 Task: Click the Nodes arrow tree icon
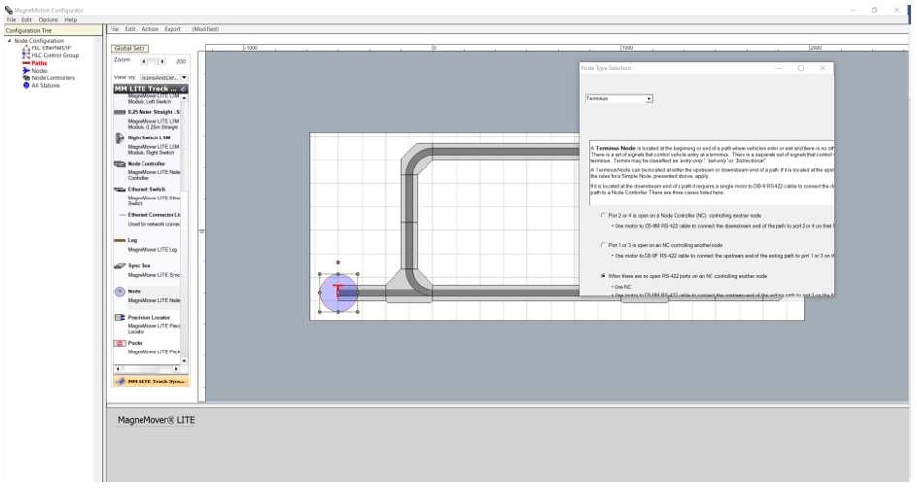26,70
